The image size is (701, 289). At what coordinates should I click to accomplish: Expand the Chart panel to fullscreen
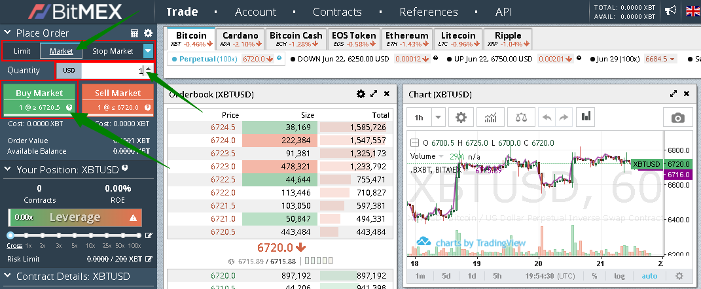point(674,93)
